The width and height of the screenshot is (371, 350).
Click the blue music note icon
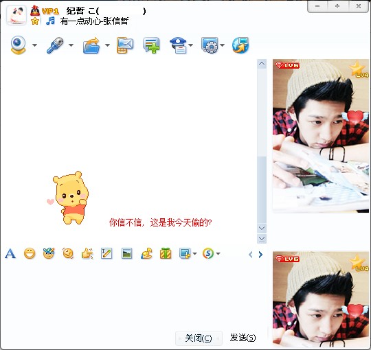(50, 21)
